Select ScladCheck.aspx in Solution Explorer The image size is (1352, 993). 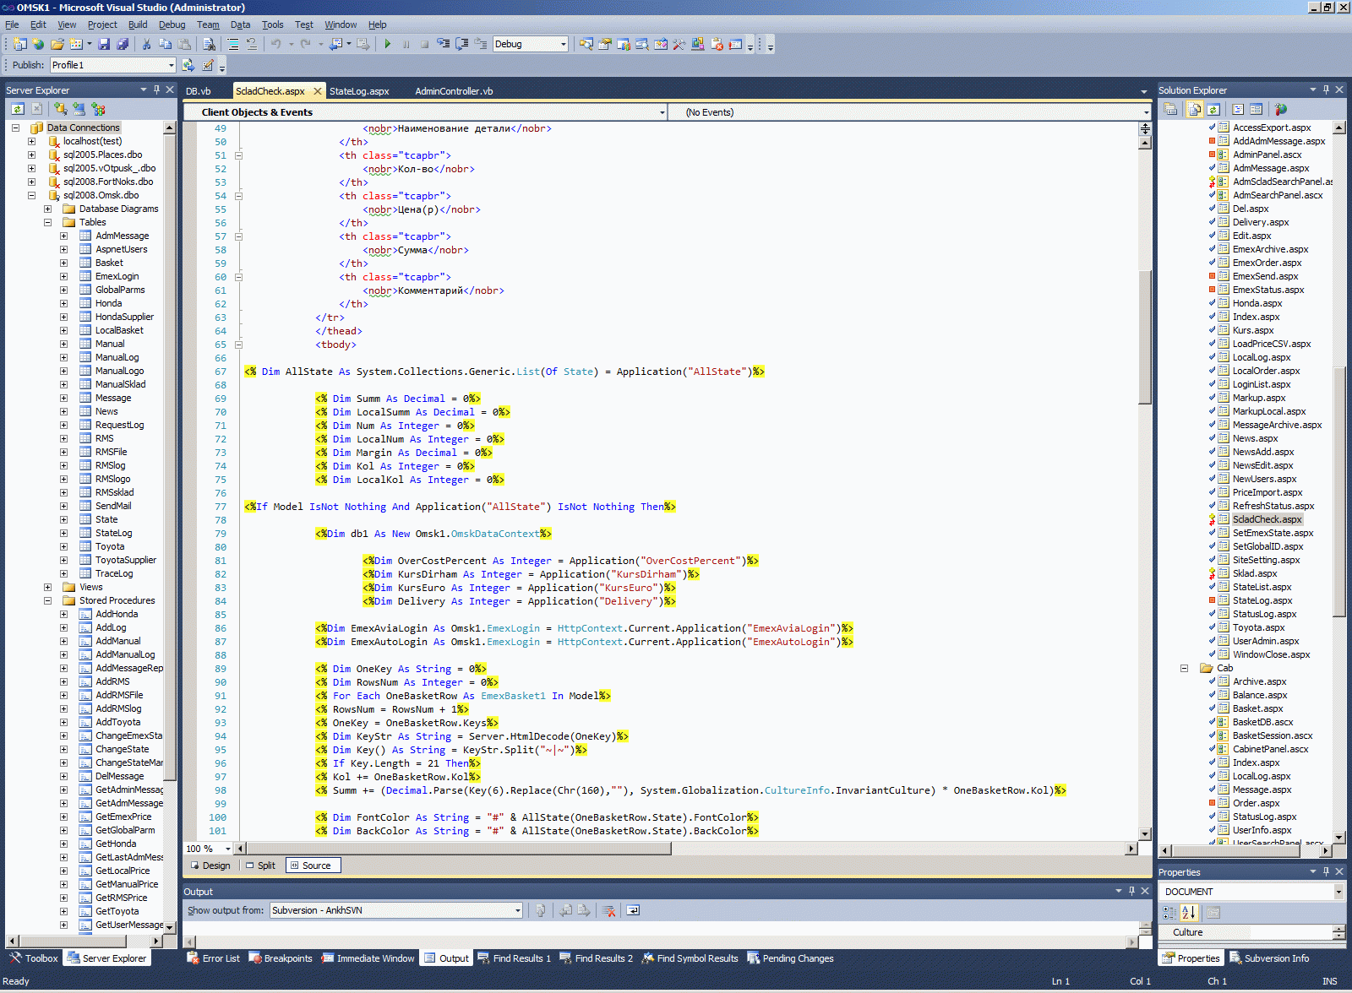click(x=1267, y=519)
